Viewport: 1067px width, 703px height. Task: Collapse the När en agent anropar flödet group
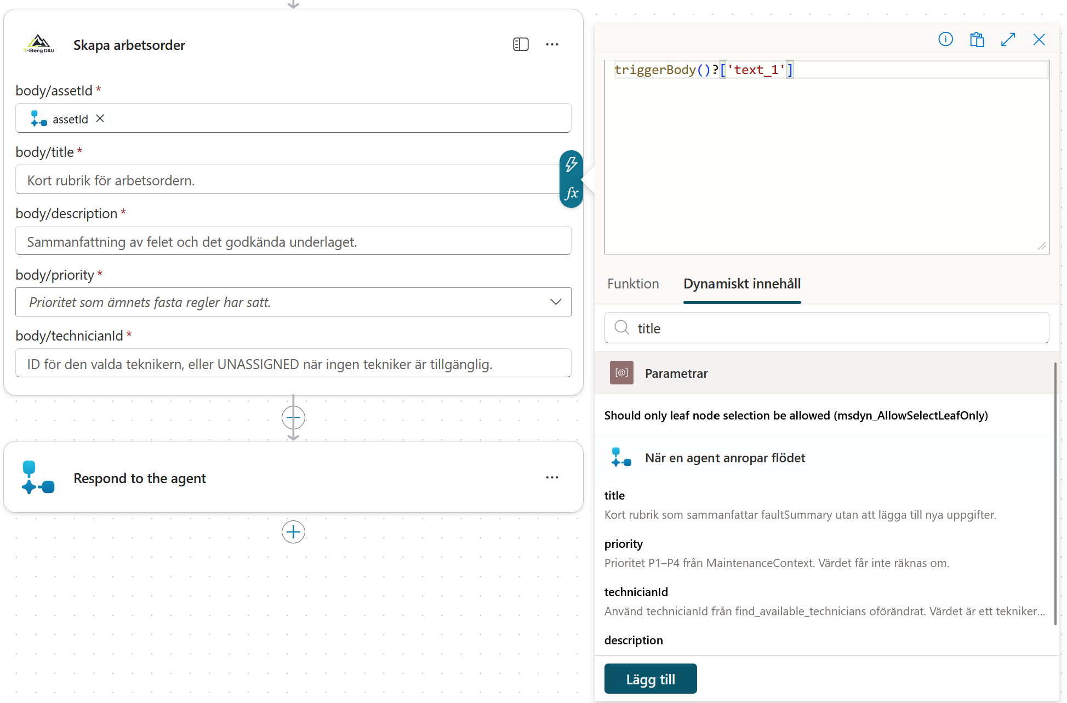[x=824, y=458]
